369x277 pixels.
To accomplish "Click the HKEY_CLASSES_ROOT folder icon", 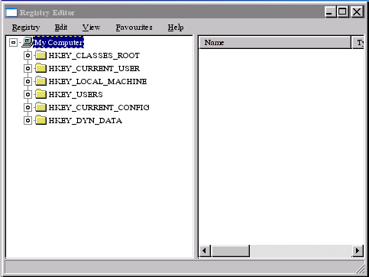I will (x=40, y=55).
